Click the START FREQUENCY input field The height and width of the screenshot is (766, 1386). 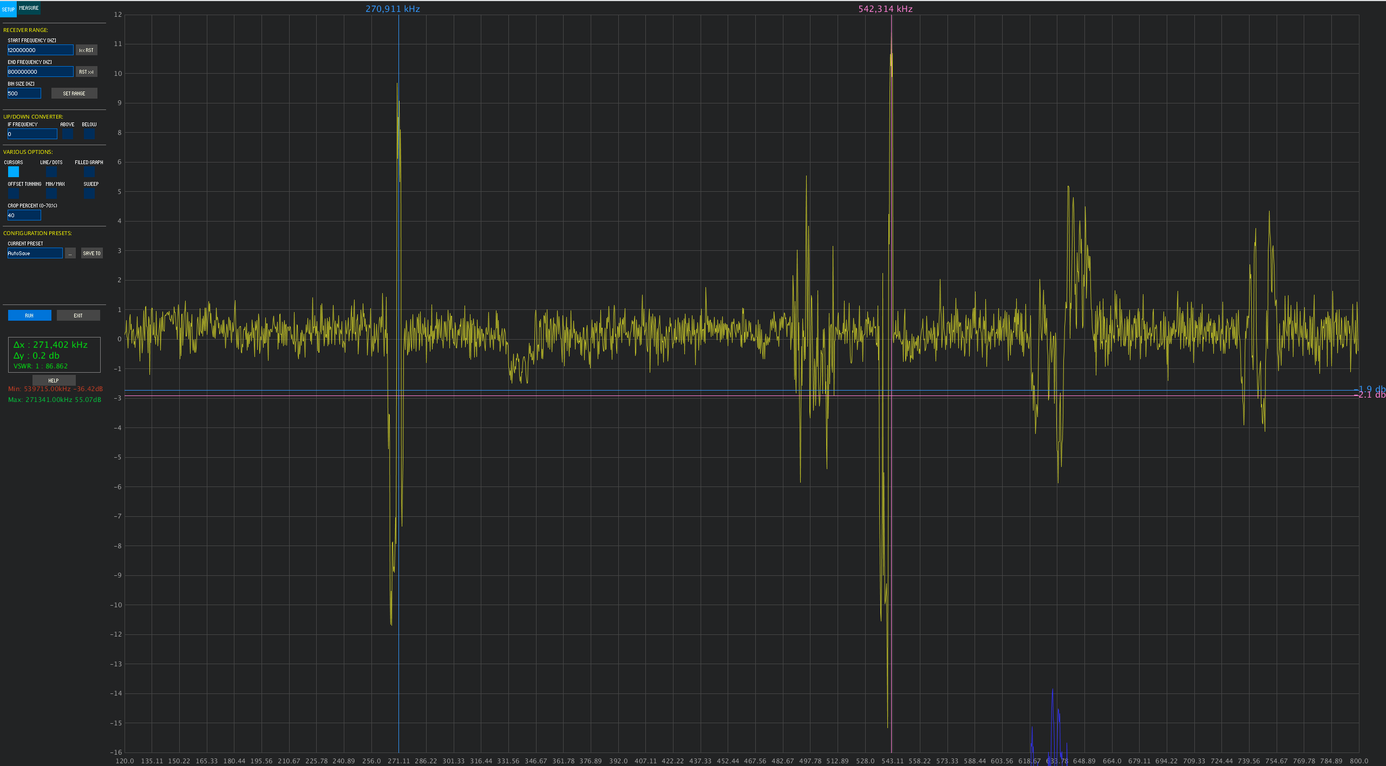pyautogui.click(x=40, y=49)
